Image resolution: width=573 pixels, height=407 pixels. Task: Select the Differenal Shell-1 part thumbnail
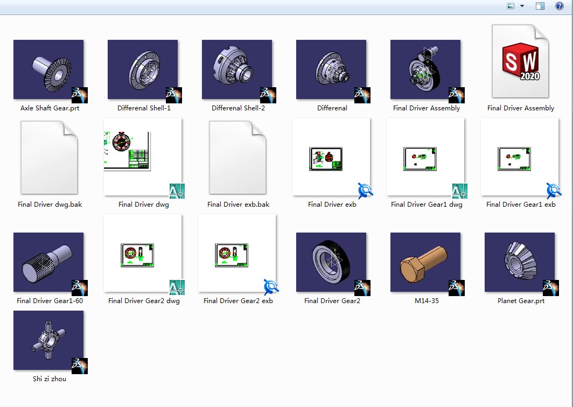[143, 69]
